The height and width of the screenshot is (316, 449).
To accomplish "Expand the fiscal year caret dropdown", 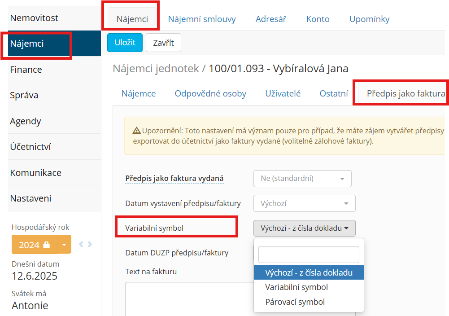I will pos(64,245).
